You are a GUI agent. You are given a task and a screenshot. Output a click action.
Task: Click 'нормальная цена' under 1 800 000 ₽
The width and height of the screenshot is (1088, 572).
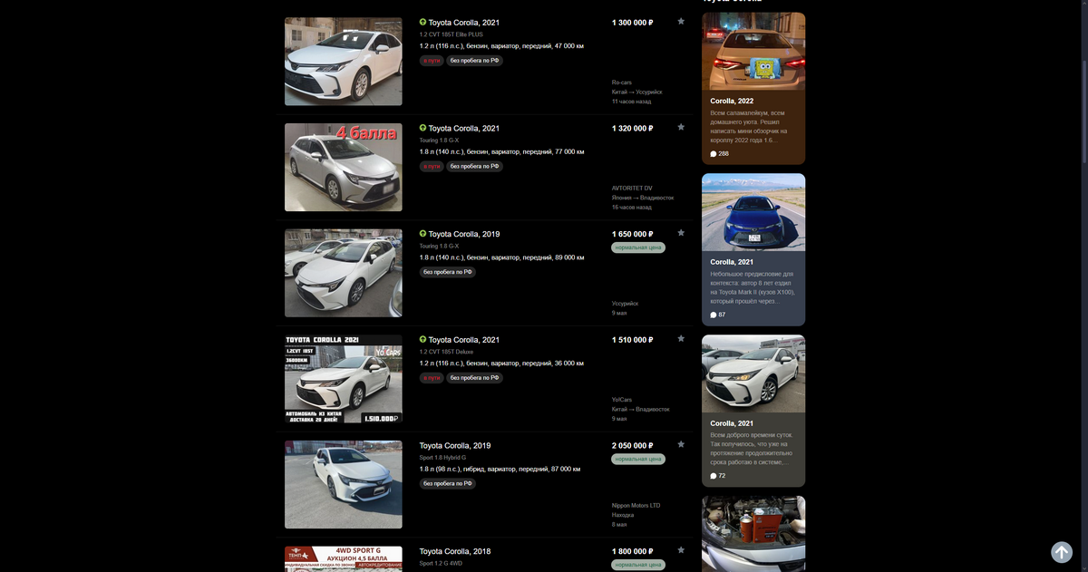tap(638, 565)
